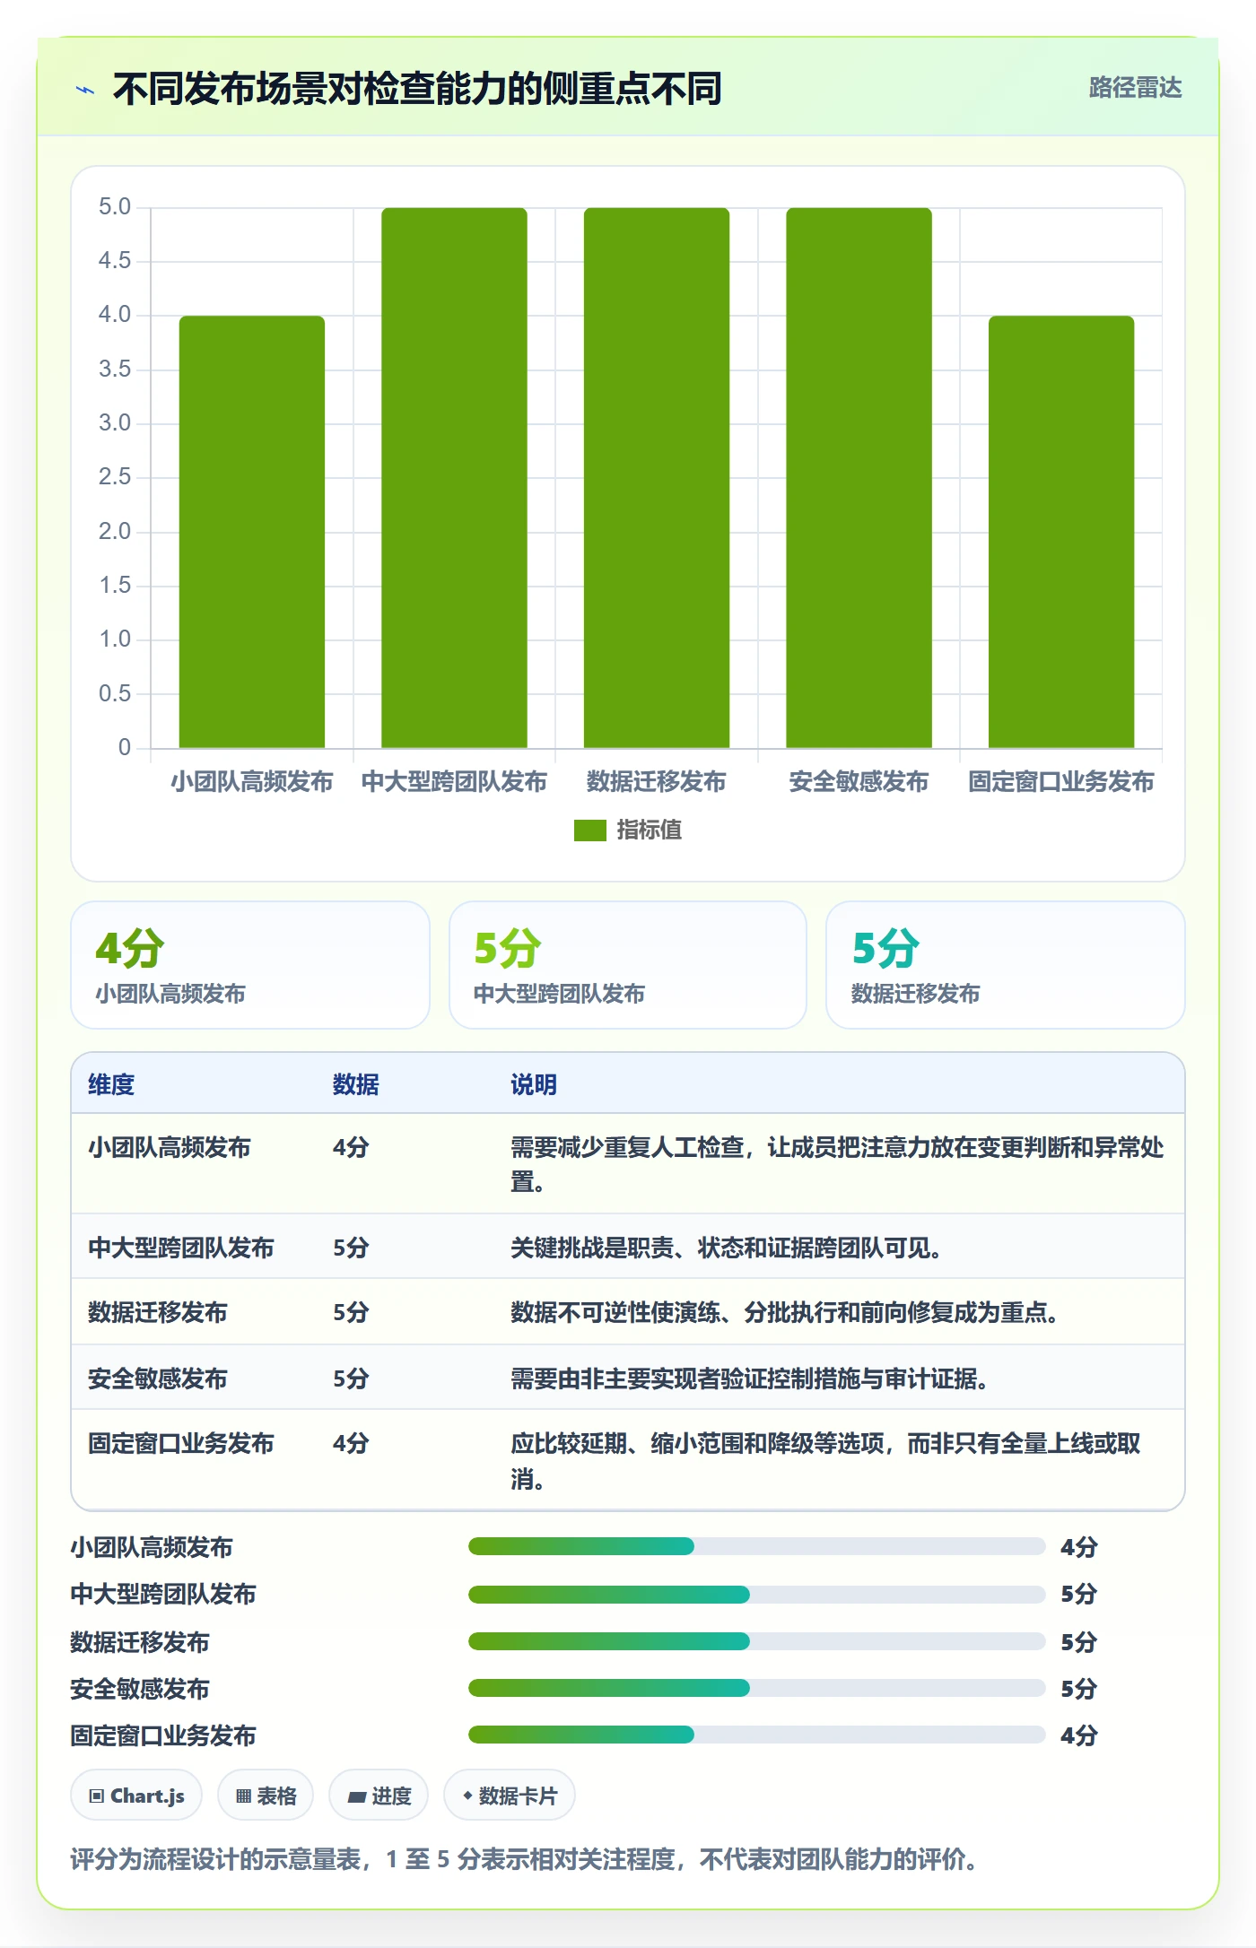The image size is (1256, 1948).
Task: Select the 中大型跨团队发布 table row name
Action: point(181,1248)
